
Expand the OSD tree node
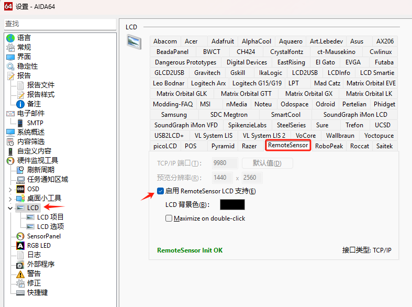coord(10,189)
